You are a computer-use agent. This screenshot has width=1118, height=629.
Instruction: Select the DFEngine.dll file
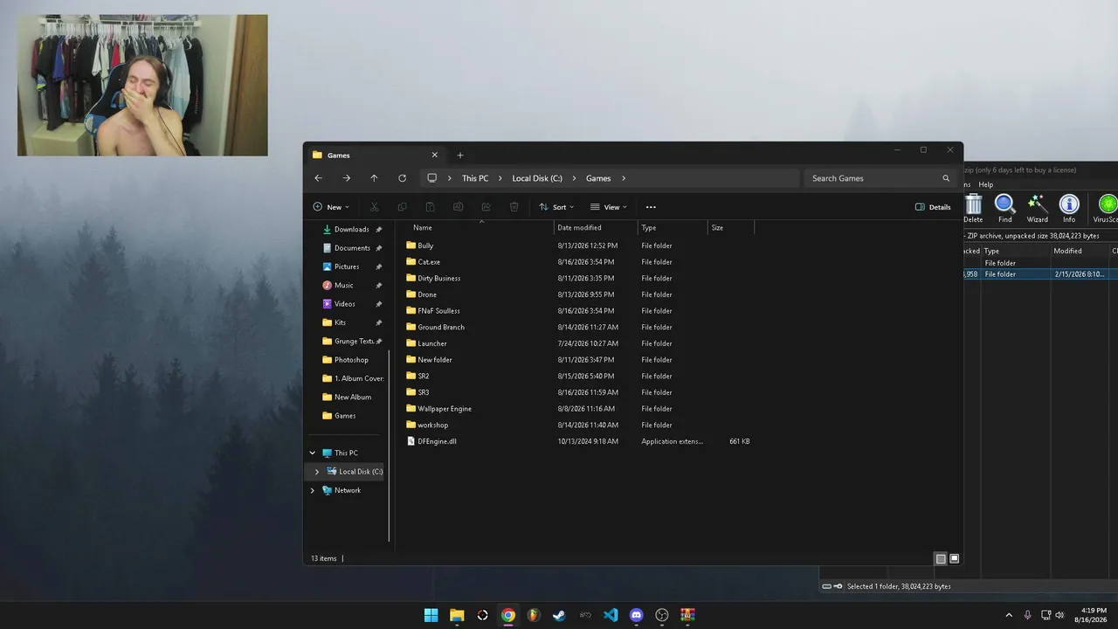(x=437, y=442)
